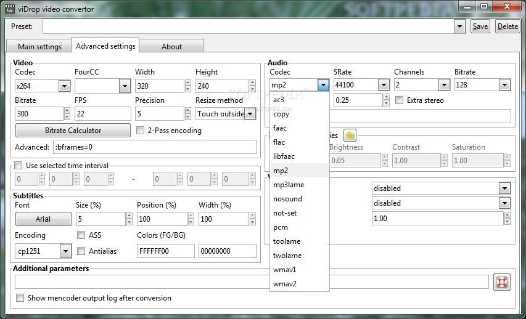Select twolame codec option
The width and height of the screenshot is (526, 319).
[299, 256]
